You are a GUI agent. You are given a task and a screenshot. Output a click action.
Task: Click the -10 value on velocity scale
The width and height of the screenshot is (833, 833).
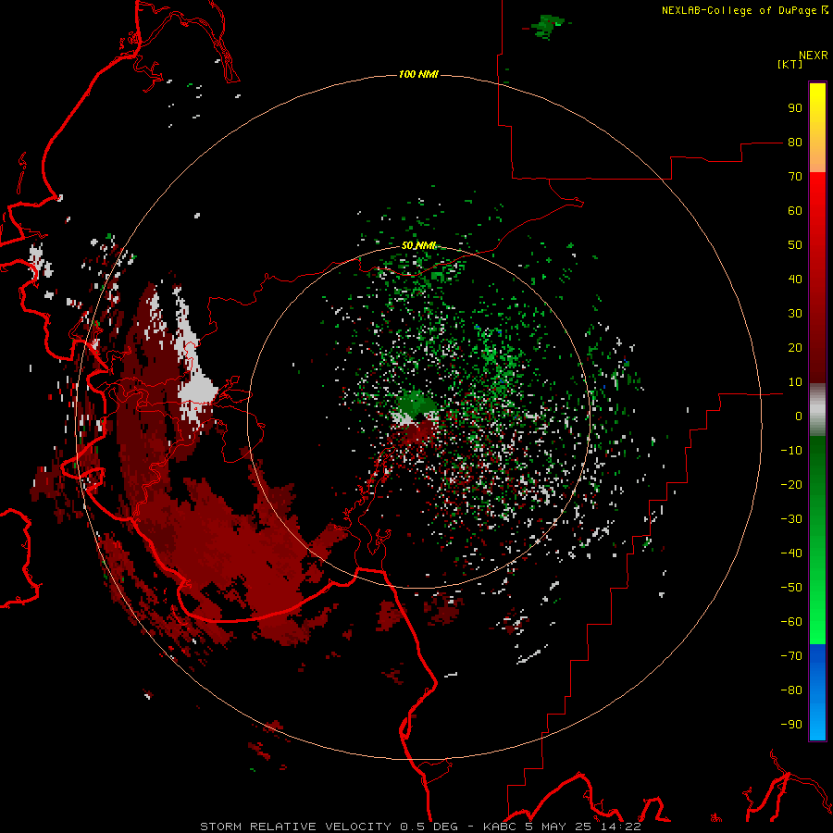791,451
